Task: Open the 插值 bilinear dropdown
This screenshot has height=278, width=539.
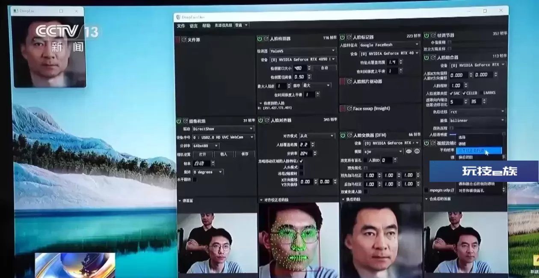Action: tap(477, 120)
